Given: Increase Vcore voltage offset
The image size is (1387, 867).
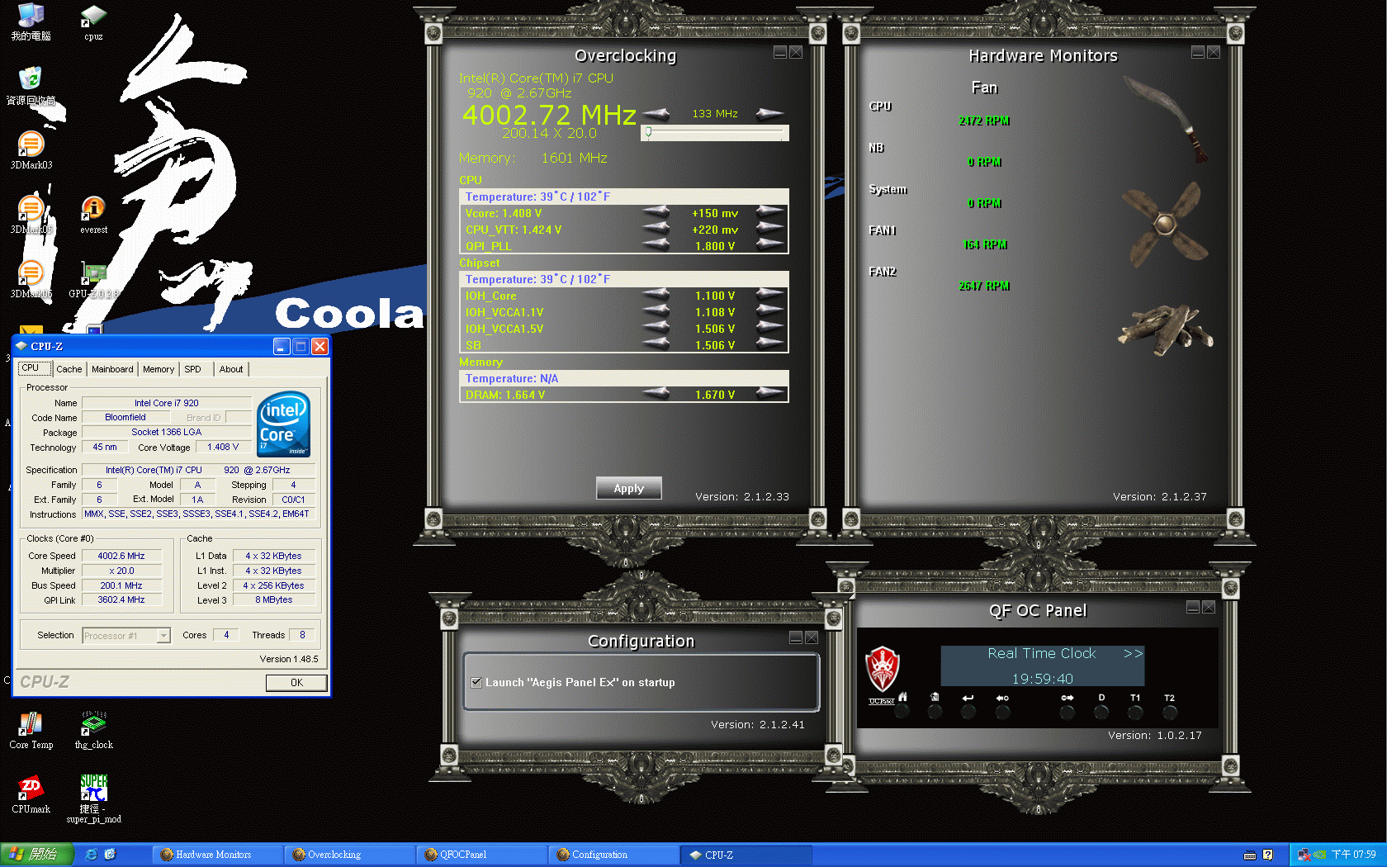Looking at the screenshot, I should click(x=770, y=213).
